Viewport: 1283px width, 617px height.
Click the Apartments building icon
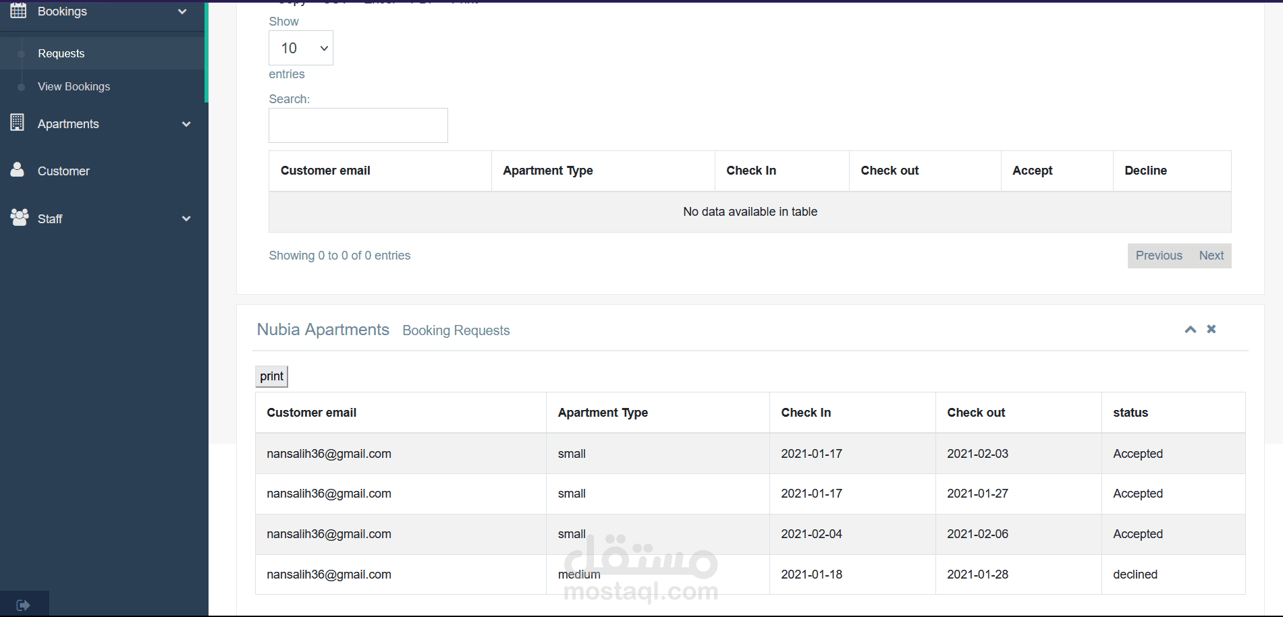pos(18,123)
